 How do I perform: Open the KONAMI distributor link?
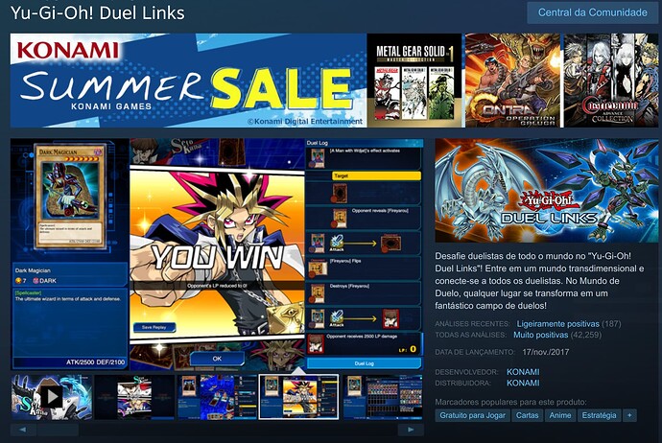523,383
